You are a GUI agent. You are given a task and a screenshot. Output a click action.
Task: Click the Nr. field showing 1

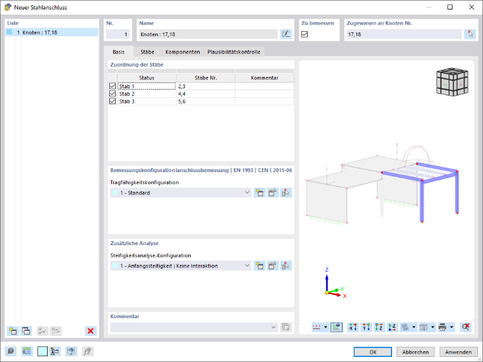(118, 34)
